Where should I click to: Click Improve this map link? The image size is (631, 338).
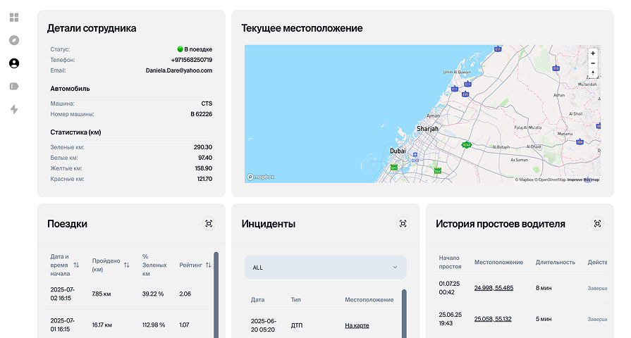tap(584, 180)
